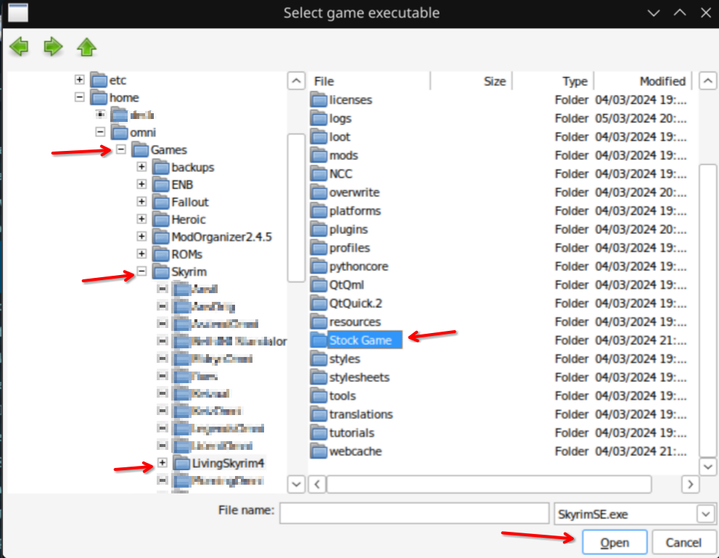Viewport: 719px width, 558px height.
Task: Click the File name input field
Action: (414, 514)
